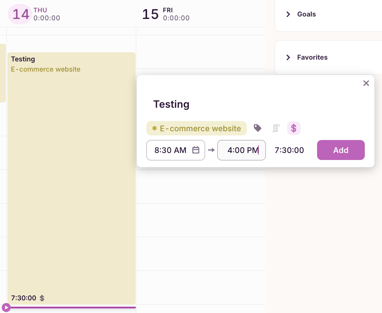Click the 4:00 PM end time field
Viewport: 382px width, 313px height.
click(x=242, y=150)
